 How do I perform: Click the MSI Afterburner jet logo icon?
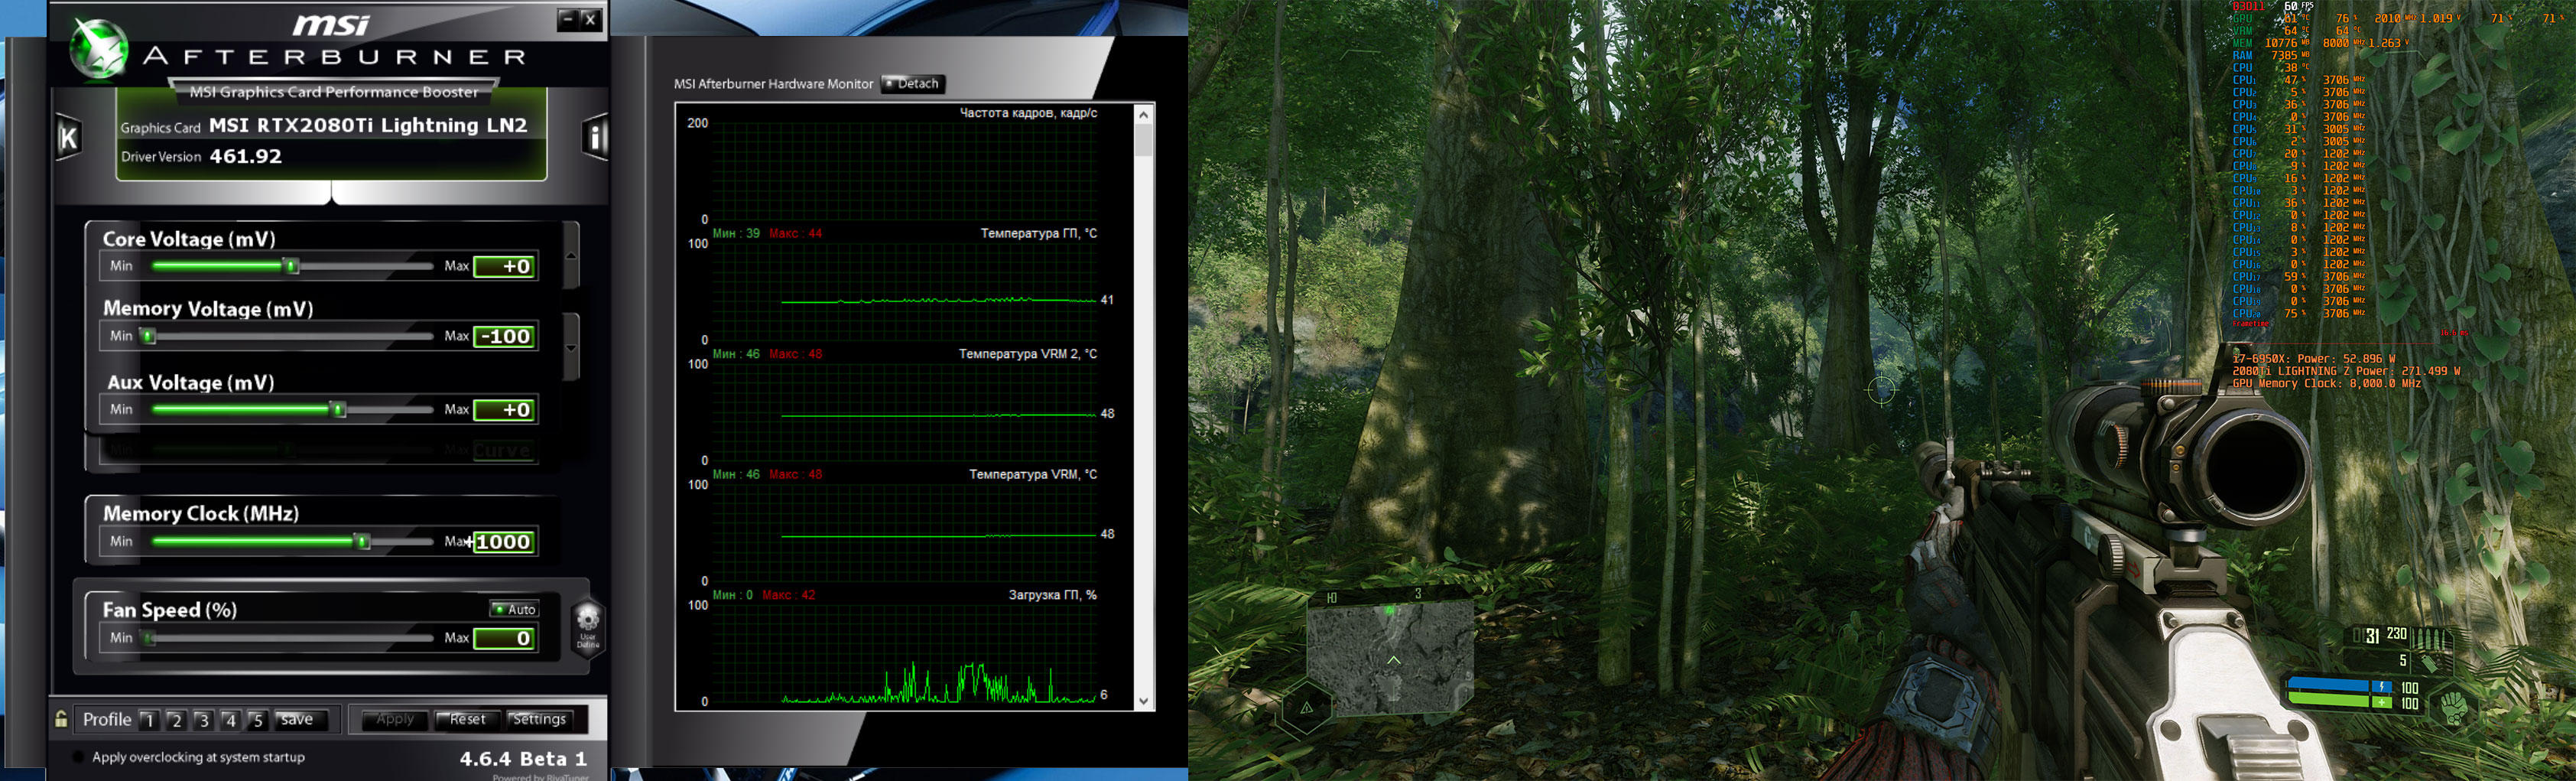click(x=98, y=47)
